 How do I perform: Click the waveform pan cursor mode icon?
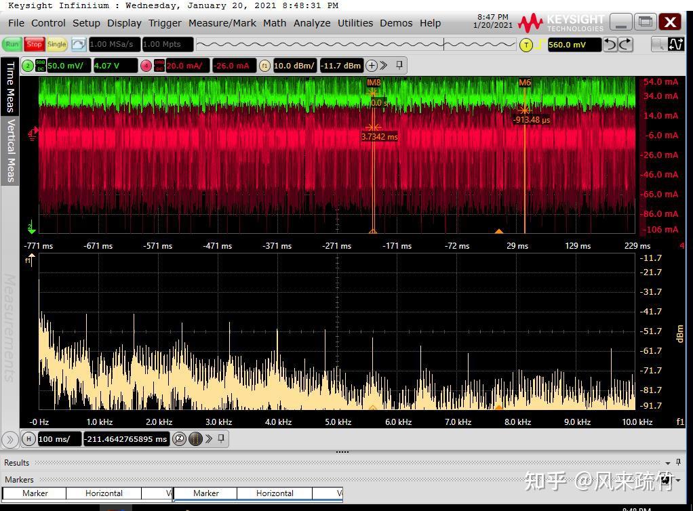tap(676, 44)
